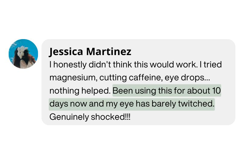This screenshot has width=244, height=158.
Task: Click the "Genuinely shocked!!!" text
Action: (x=90, y=117)
